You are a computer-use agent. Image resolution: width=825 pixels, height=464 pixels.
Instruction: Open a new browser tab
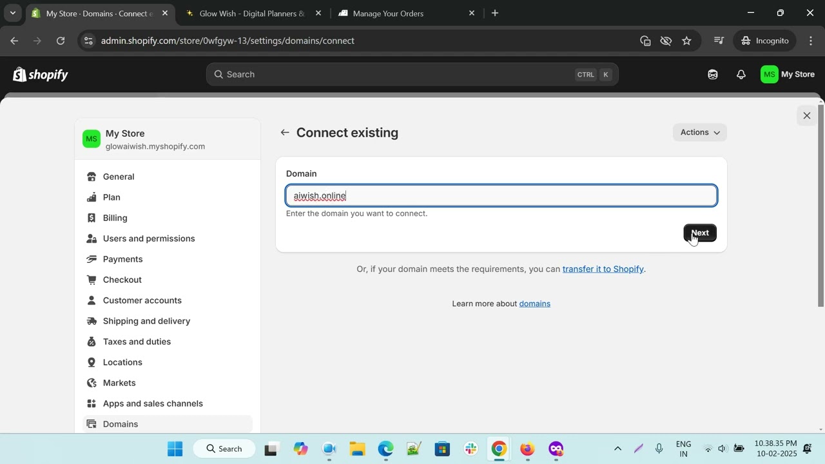coord(495,14)
